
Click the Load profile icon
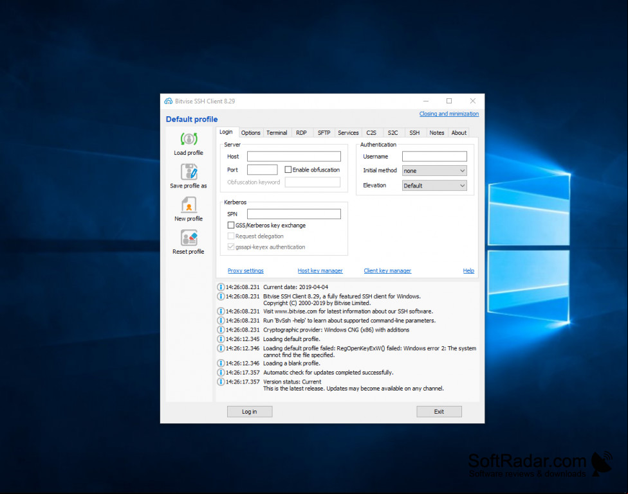(x=189, y=139)
